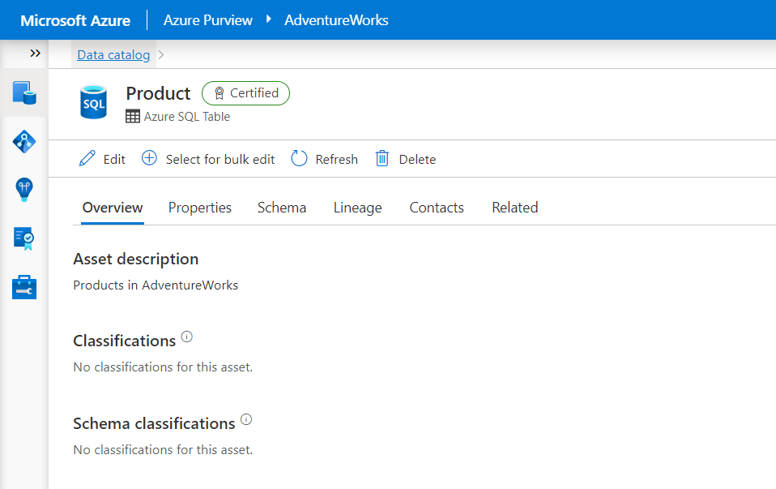Viewport: 776px width, 489px height.
Task: Open the Data catalog sidebar icon
Action: (x=24, y=93)
